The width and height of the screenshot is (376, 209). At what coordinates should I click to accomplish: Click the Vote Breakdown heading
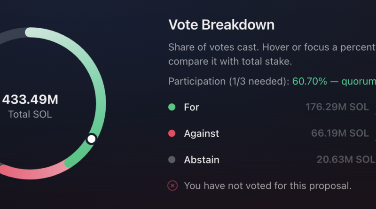point(221,25)
